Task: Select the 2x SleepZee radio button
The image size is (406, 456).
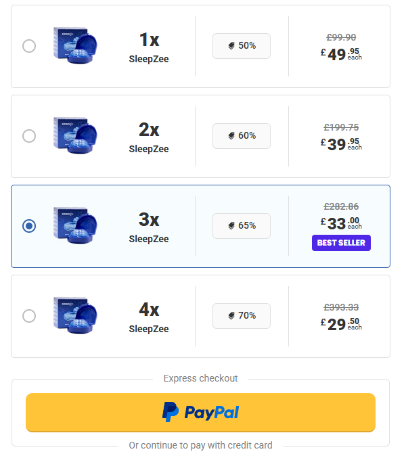Action: point(29,136)
